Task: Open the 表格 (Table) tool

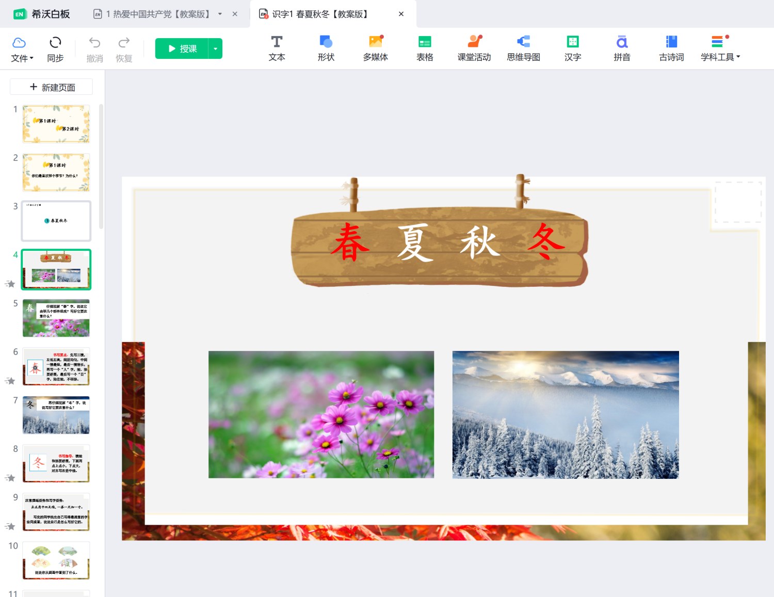Action: [424, 48]
